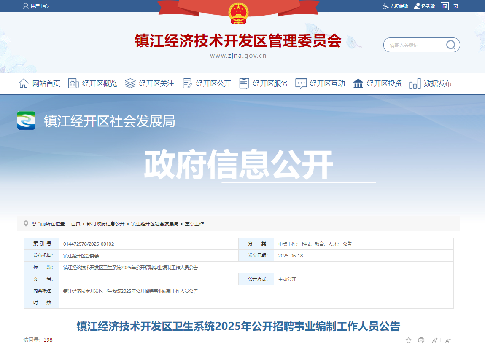Click the 镇江经开区社会发展局 heading
This screenshot has height=348, width=485.
pos(110,121)
